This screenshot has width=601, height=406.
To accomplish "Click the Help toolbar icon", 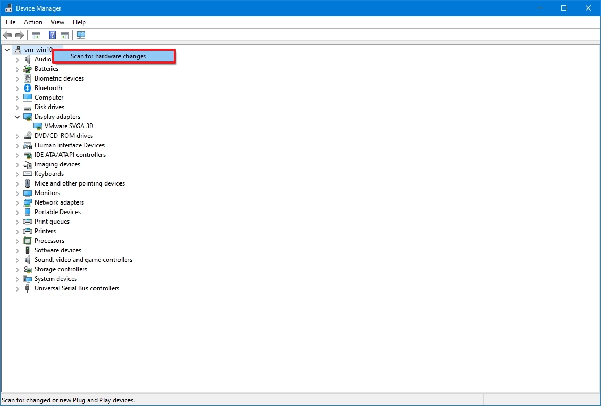I will coord(51,35).
